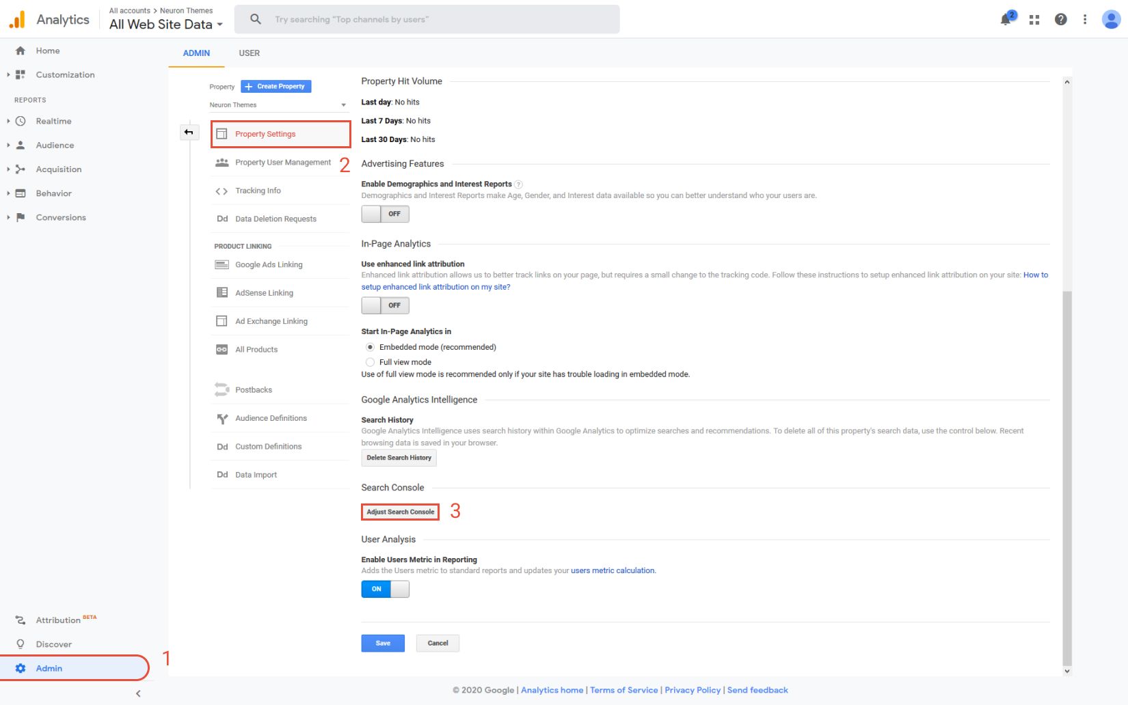Open the Behavior reports section
This screenshot has height=705, width=1128.
53,193
